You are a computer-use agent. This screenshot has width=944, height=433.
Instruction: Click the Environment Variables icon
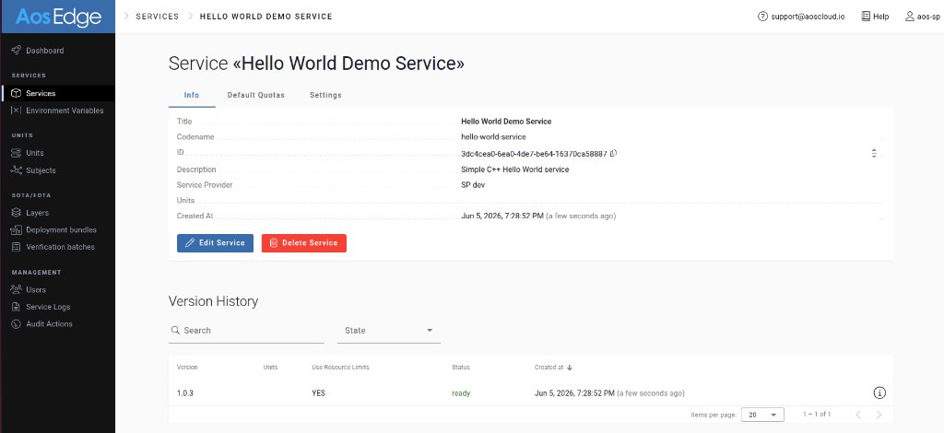click(17, 111)
